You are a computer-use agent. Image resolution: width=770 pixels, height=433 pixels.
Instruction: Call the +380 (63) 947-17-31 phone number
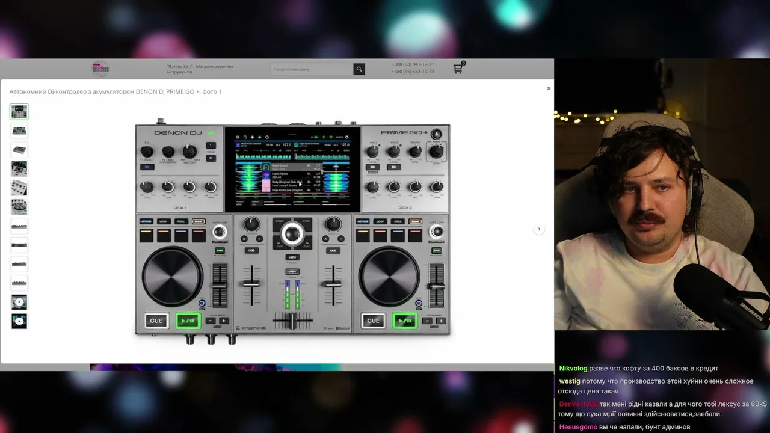(413, 64)
